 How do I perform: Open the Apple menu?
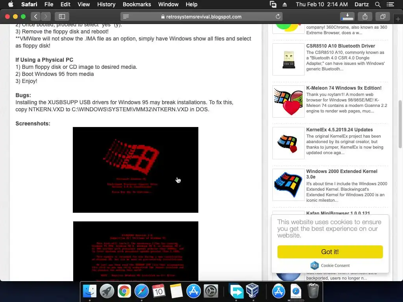click(x=11, y=4)
